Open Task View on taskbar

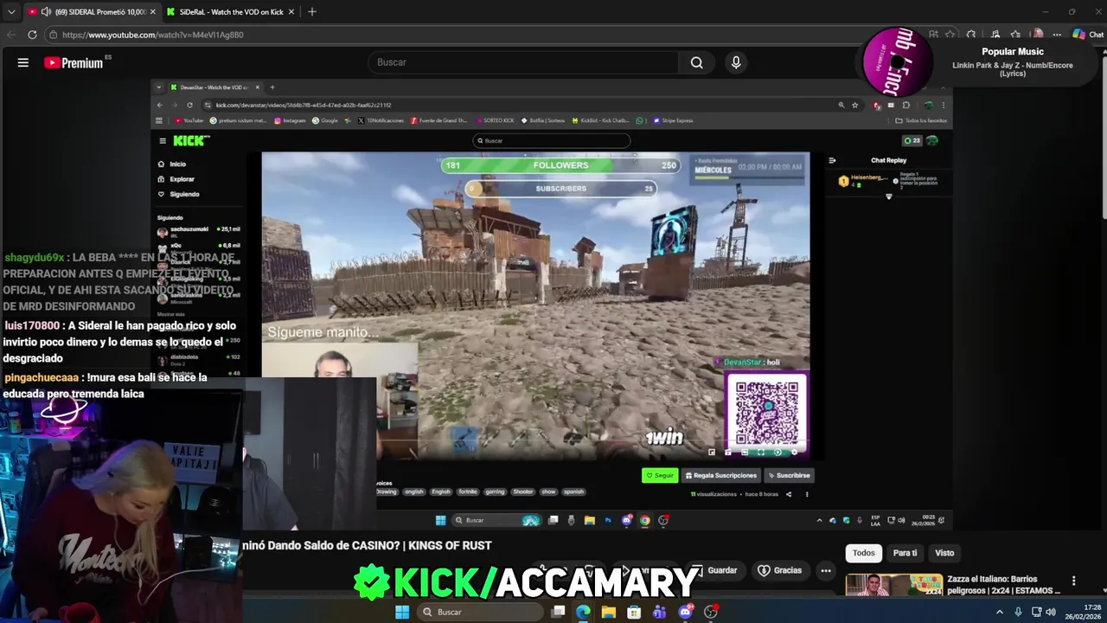[x=559, y=612]
